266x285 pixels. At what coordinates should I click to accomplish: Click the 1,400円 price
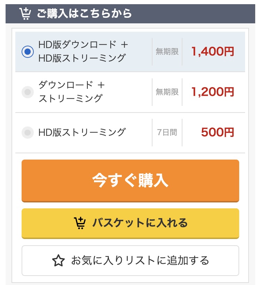pyautogui.click(x=213, y=52)
